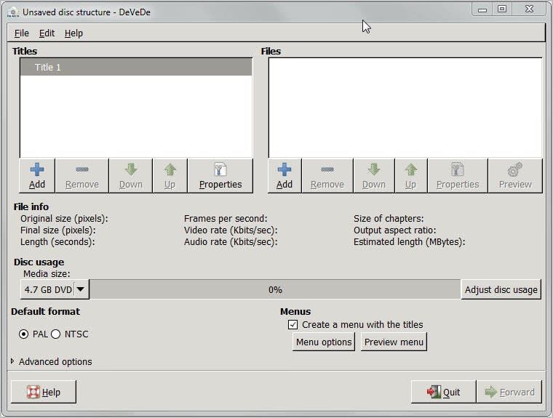Viewport: 553px width, 418px height.
Task: Open the Edit menu
Action: point(47,33)
